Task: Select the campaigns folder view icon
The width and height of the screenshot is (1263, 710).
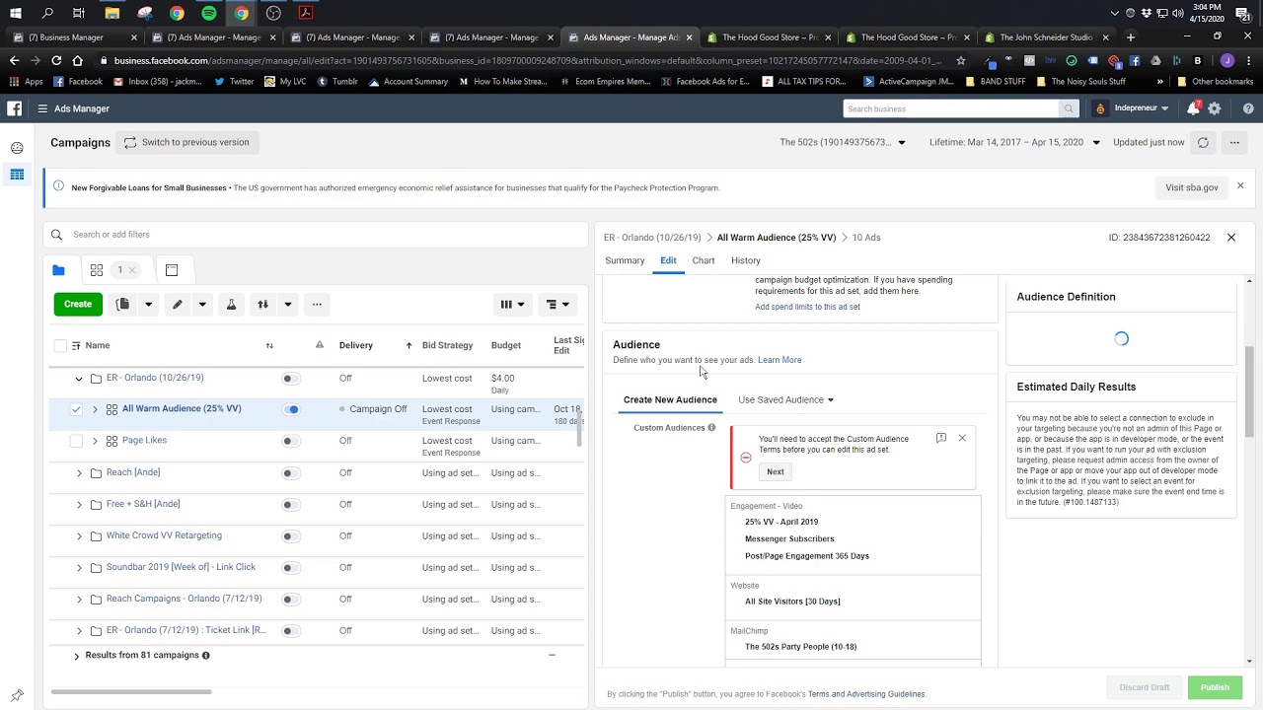Action: click(x=58, y=270)
